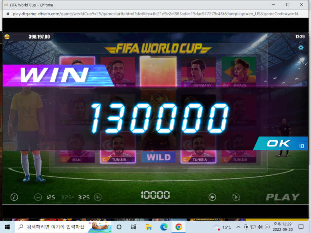
Task: Toggle the fast-forward turbo spin icon
Action: pyautogui.click(x=212, y=197)
